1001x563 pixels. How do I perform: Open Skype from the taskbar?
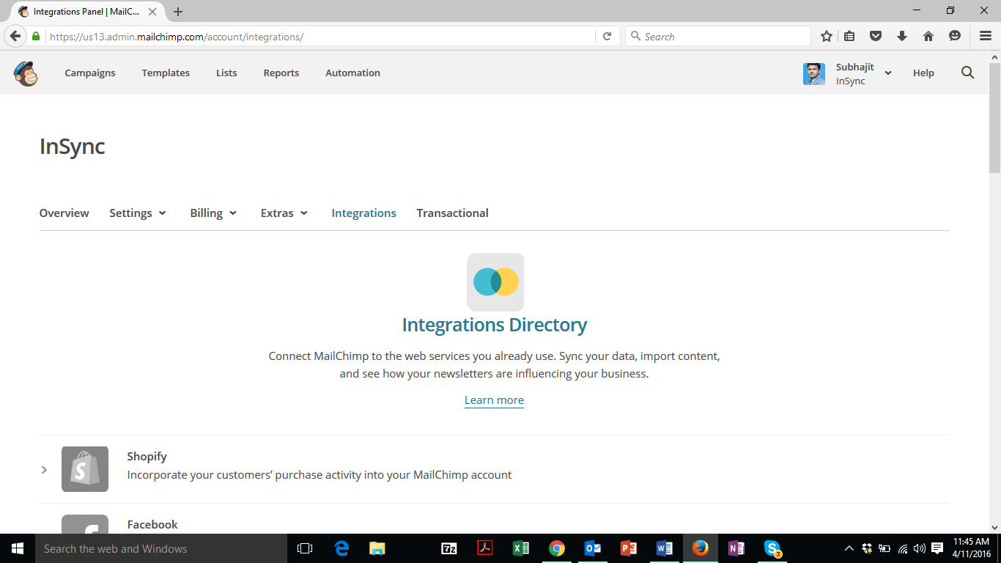[x=772, y=548]
